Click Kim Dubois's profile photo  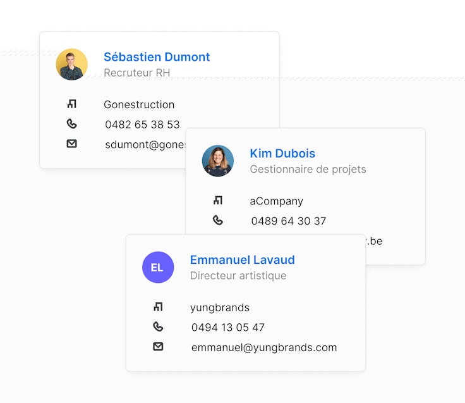point(218,161)
